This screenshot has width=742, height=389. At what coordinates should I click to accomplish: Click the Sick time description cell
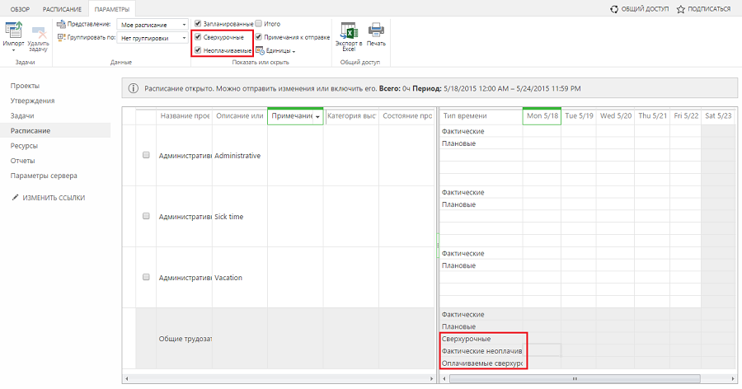coord(240,217)
